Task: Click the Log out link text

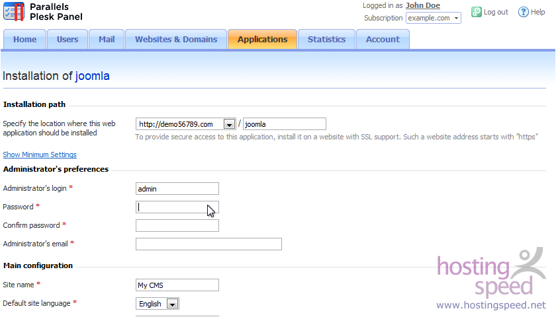Action: click(x=496, y=12)
